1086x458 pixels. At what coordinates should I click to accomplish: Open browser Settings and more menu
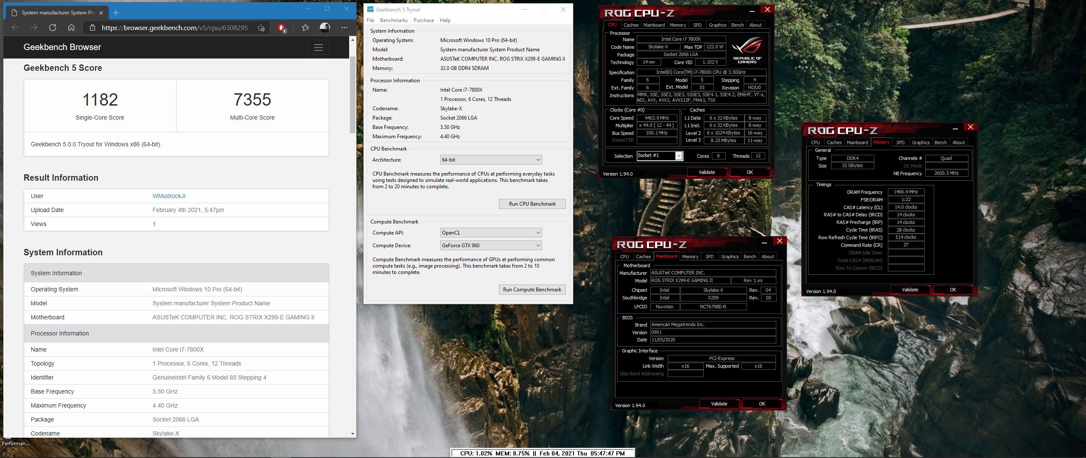(x=344, y=28)
